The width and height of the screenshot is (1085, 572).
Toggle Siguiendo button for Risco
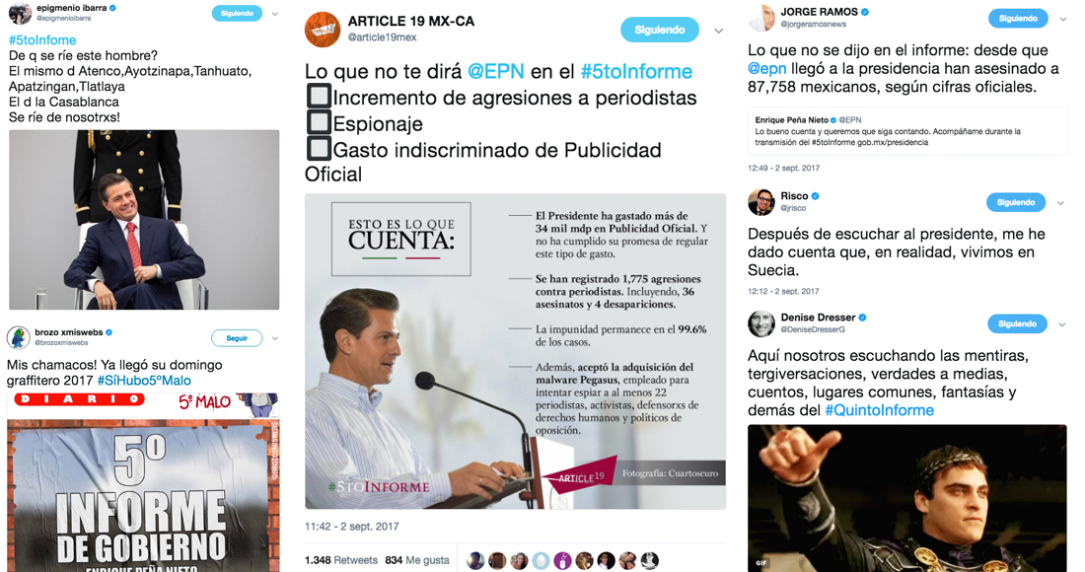[x=1015, y=202]
